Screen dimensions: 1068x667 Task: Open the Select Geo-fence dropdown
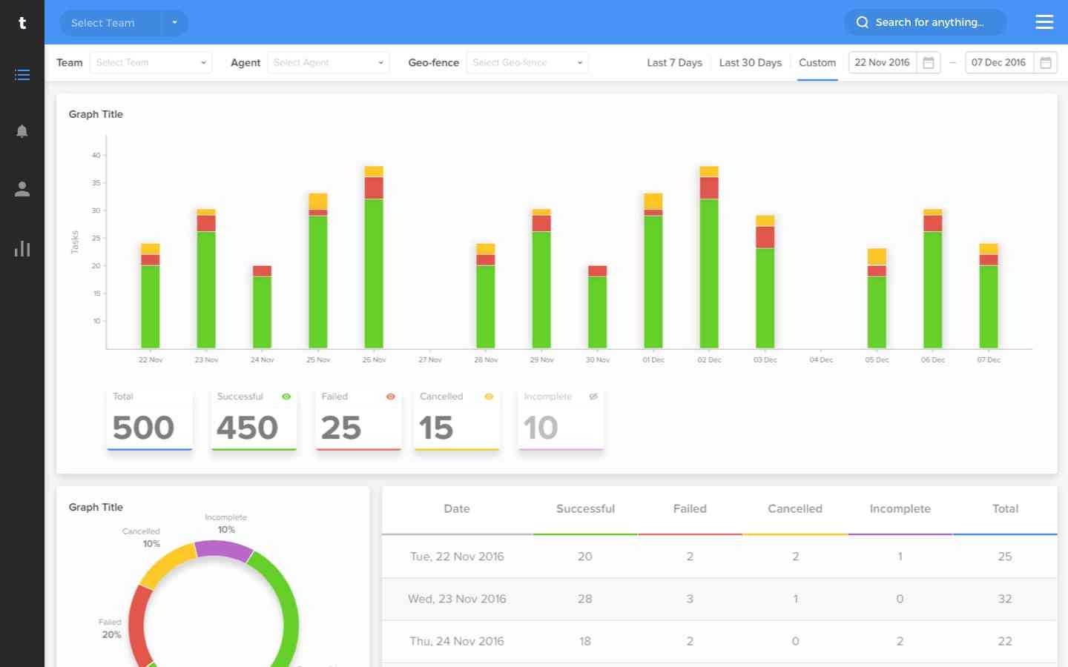coord(527,63)
